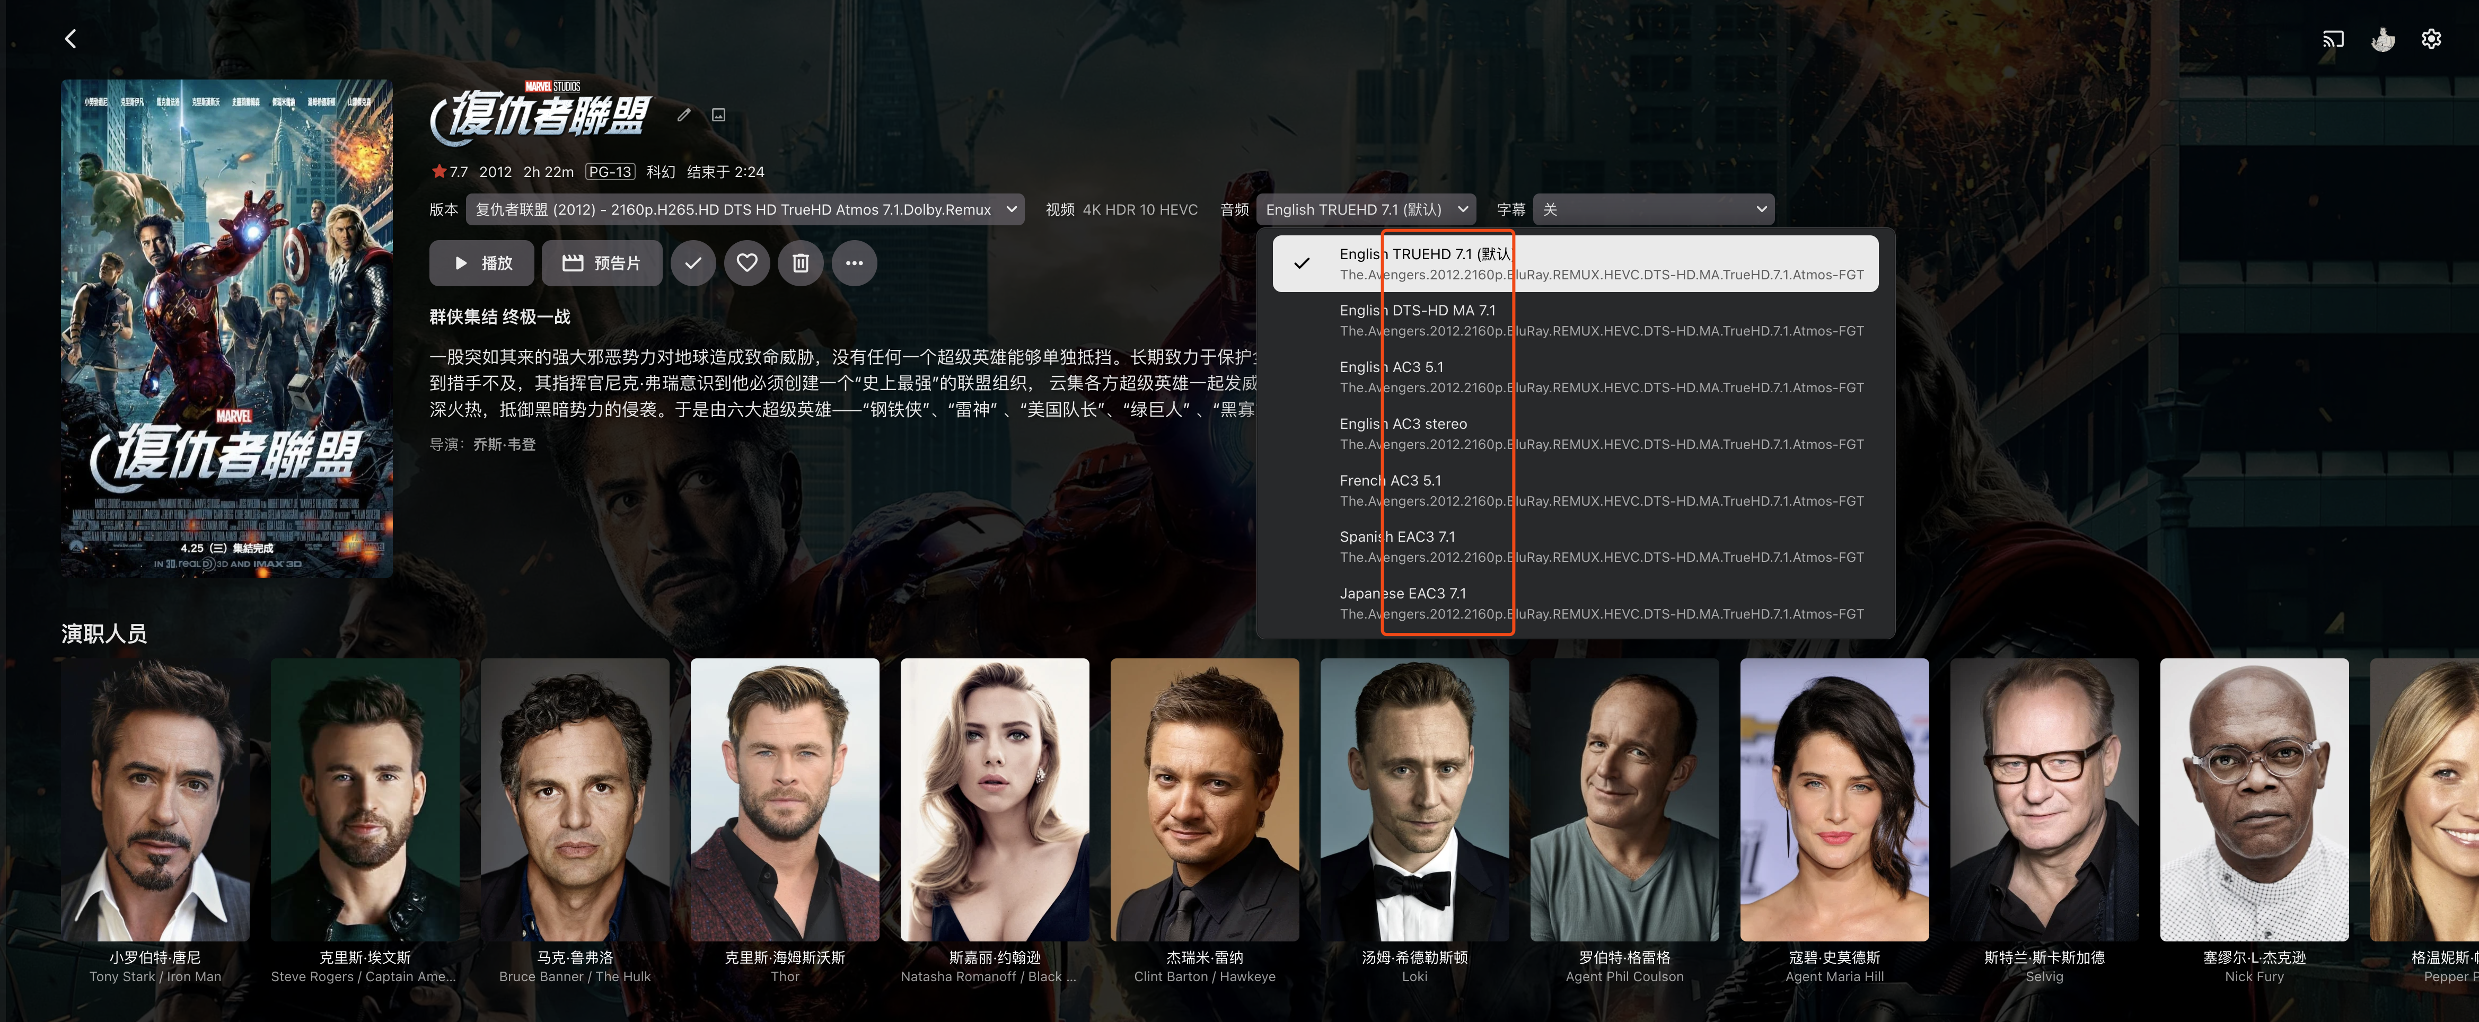Select Japanese EAC3 7.1 audio track
Image resolution: width=2479 pixels, height=1022 pixels.
click(x=1576, y=603)
